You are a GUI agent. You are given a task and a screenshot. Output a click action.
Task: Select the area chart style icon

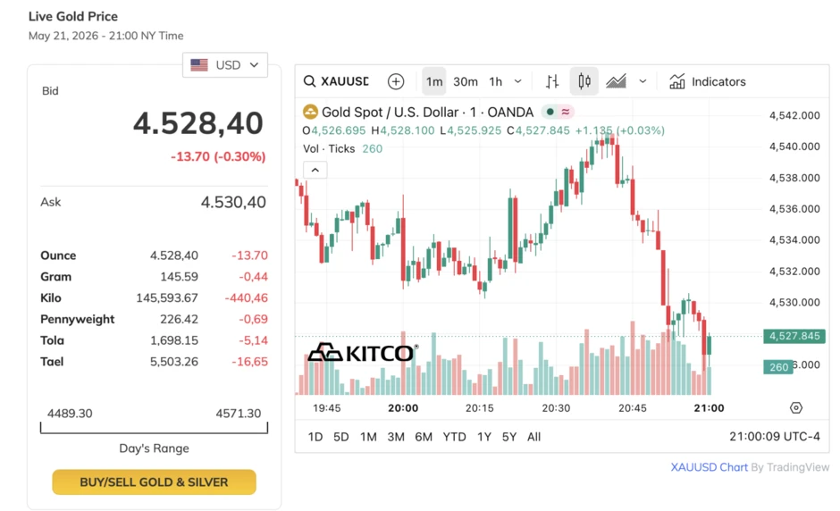tap(616, 81)
